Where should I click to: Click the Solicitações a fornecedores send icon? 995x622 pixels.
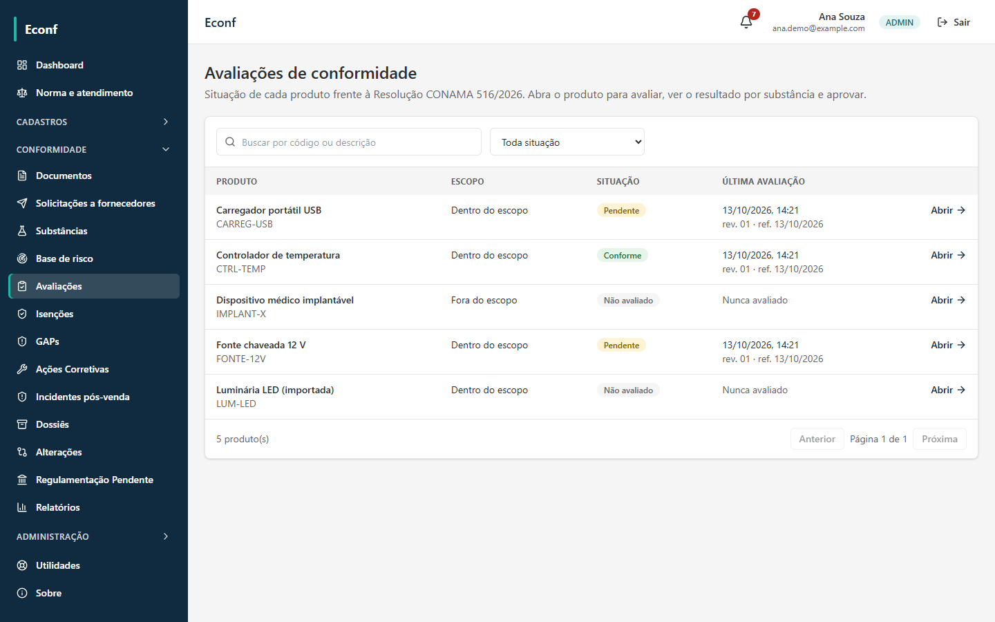pyautogui.click(x=22, y=203)
